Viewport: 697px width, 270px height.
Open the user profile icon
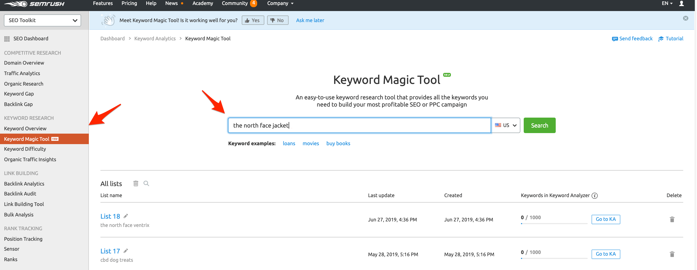point(681,4)
